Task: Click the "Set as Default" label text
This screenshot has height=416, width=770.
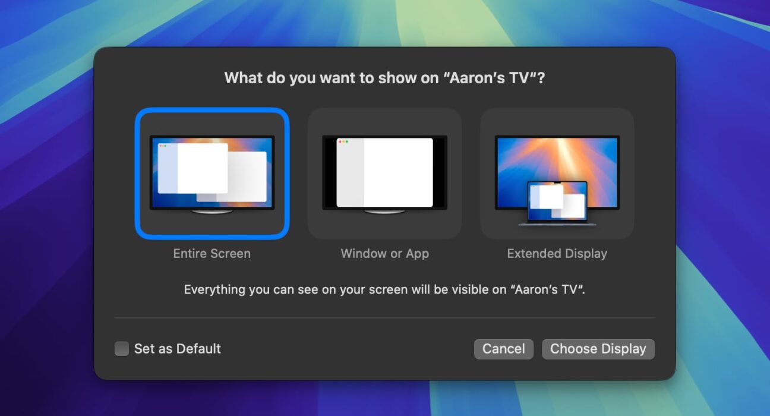Action: [x=178, y=349]
